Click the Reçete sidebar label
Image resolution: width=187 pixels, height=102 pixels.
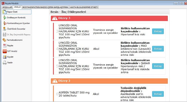[10, 45]
